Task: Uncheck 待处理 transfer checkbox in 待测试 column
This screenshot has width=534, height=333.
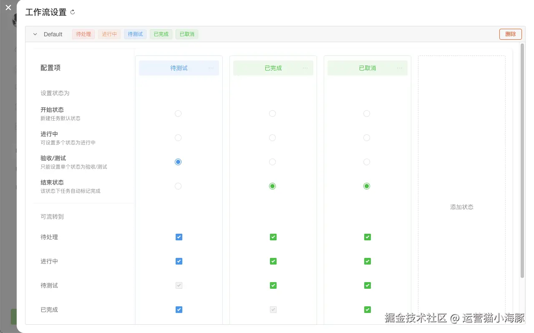Action: (179, 237)
